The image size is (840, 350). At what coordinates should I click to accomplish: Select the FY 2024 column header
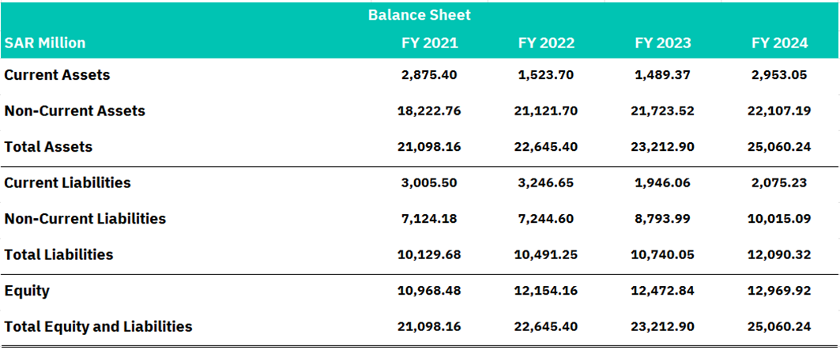coord(779,43)
